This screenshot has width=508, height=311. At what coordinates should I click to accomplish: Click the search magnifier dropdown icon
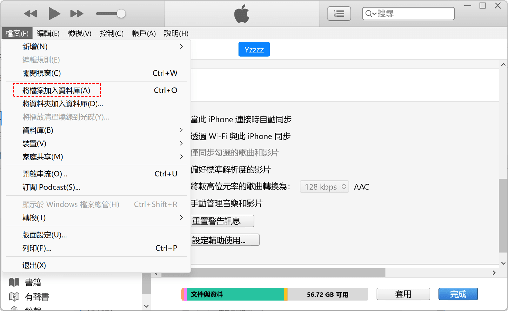[x=371, y=14]
